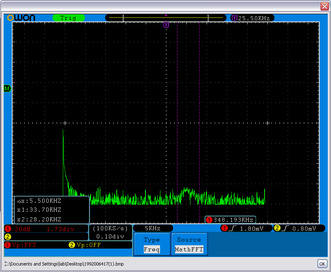Click the purple T trigger position marker
This screenshot has width=331, height=272.
click(x=166, y=25)
